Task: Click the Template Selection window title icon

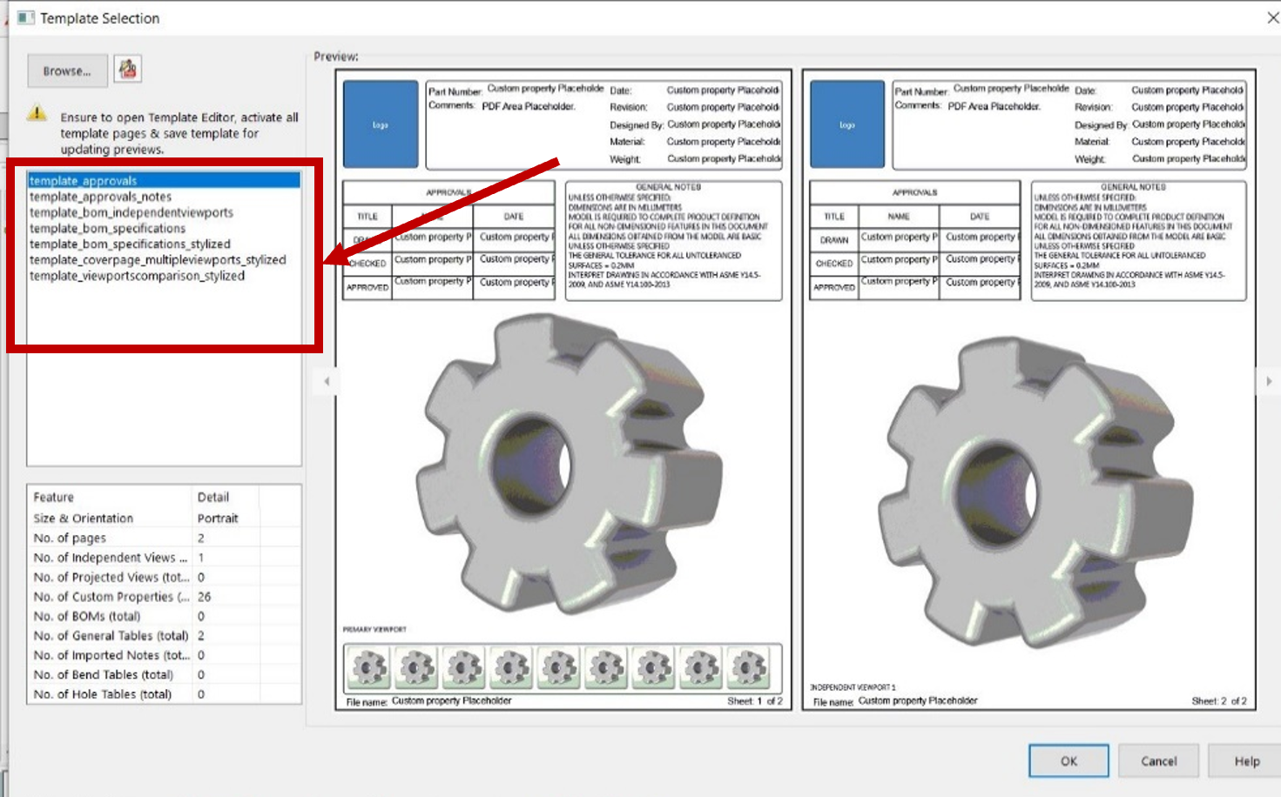Action: click(x=25, y=18)
